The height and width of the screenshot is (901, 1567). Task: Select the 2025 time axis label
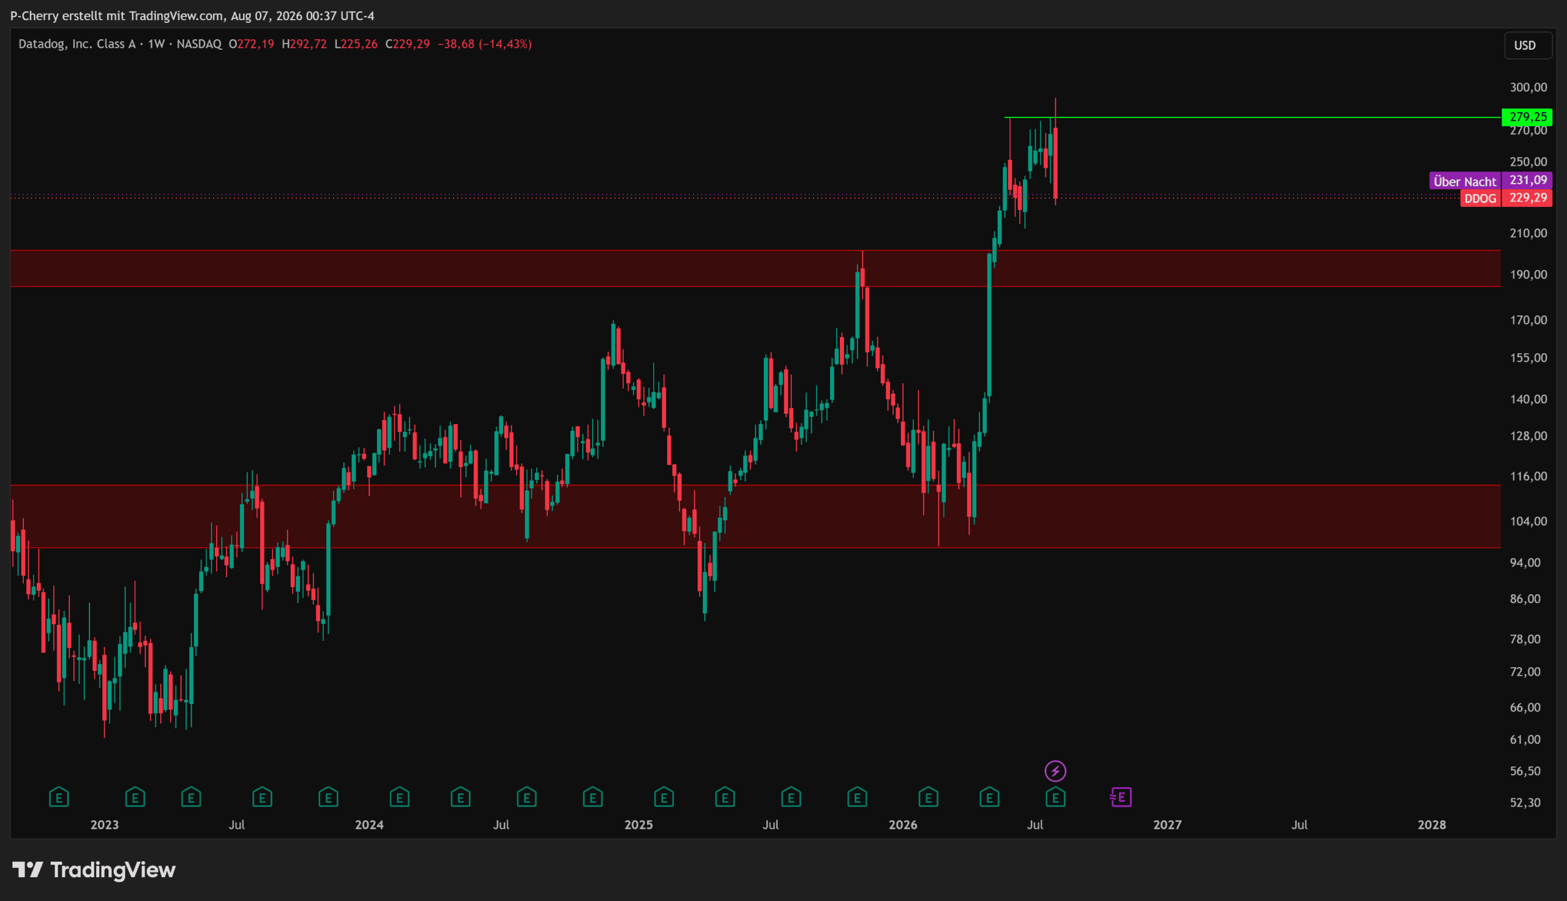(x=638, y=825)
